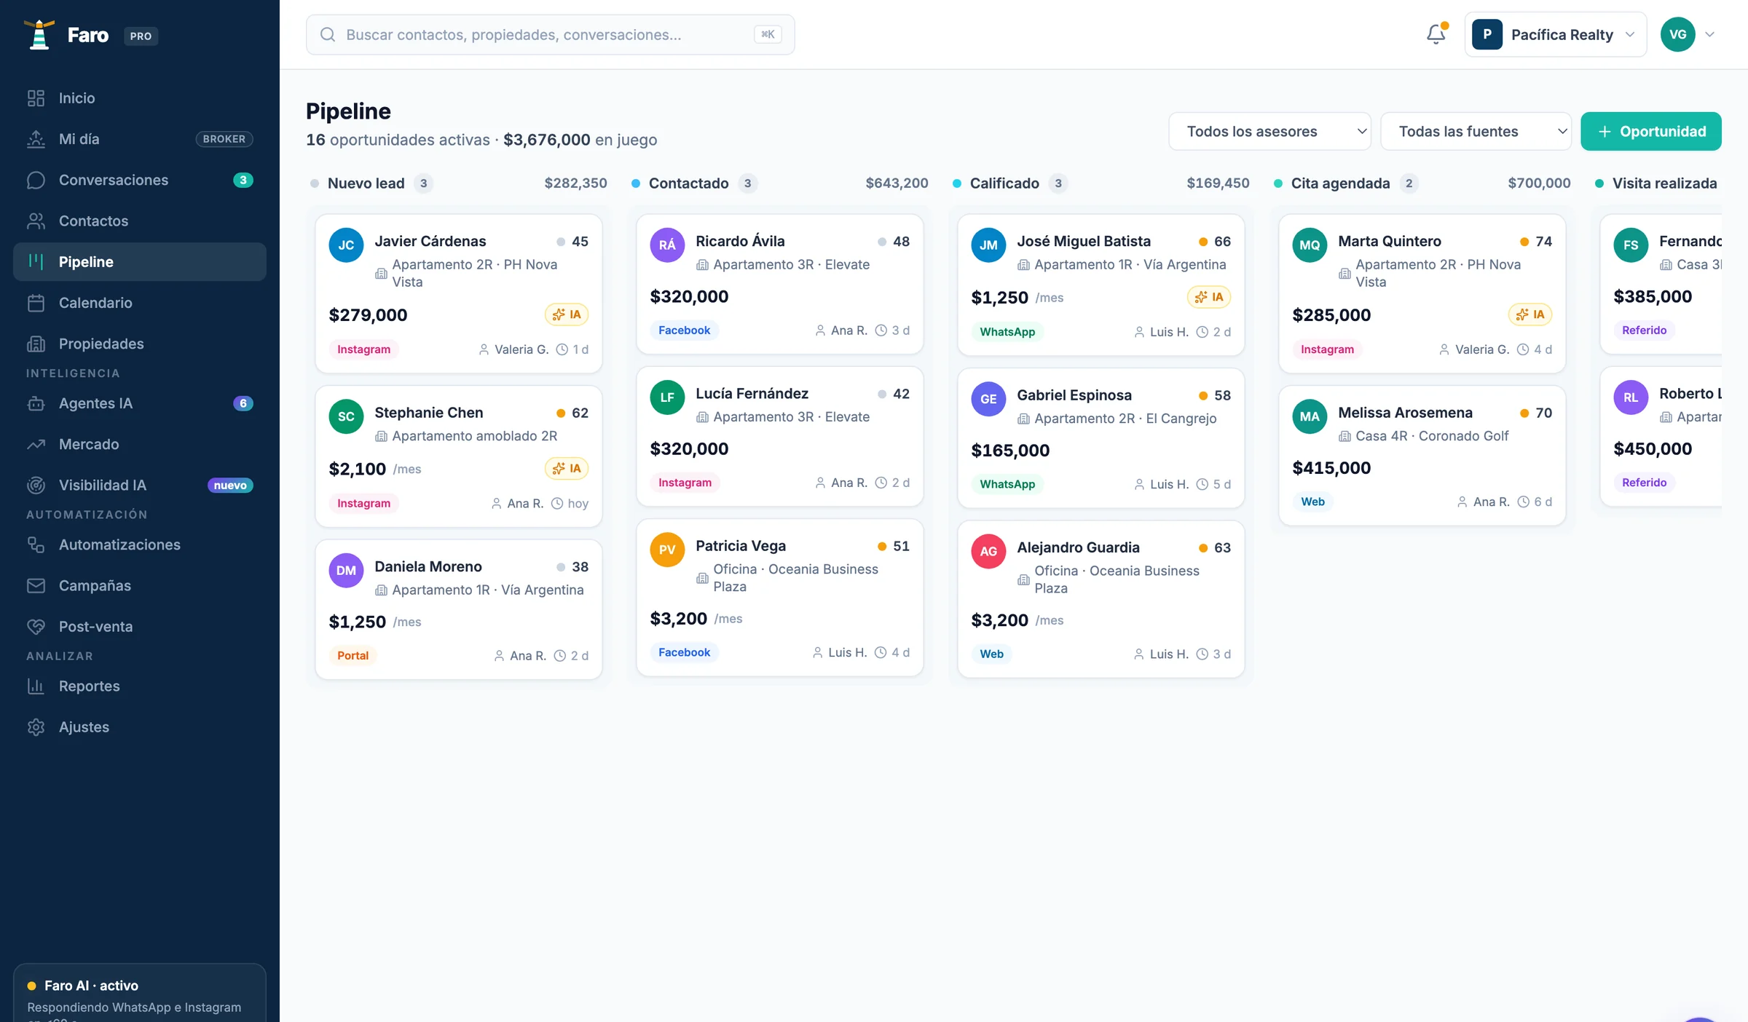The height and width of the screenshot is (1022, 1748).
Task: Click the P logo of Pacífica Realty
Action: coord(1487,34)
